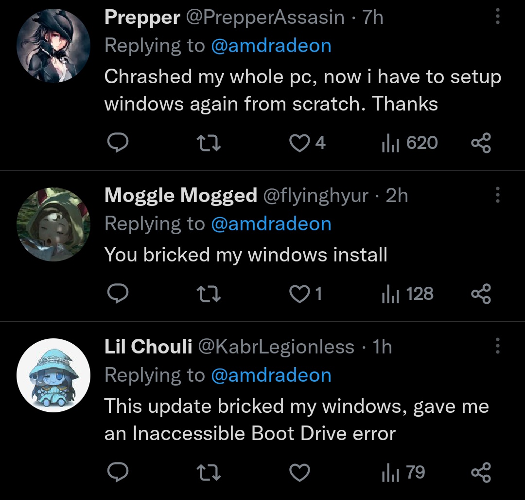525x500 pixels.
Task: Like Lil Chouli's Boot Drive error tweet
Action: point(299,472)
